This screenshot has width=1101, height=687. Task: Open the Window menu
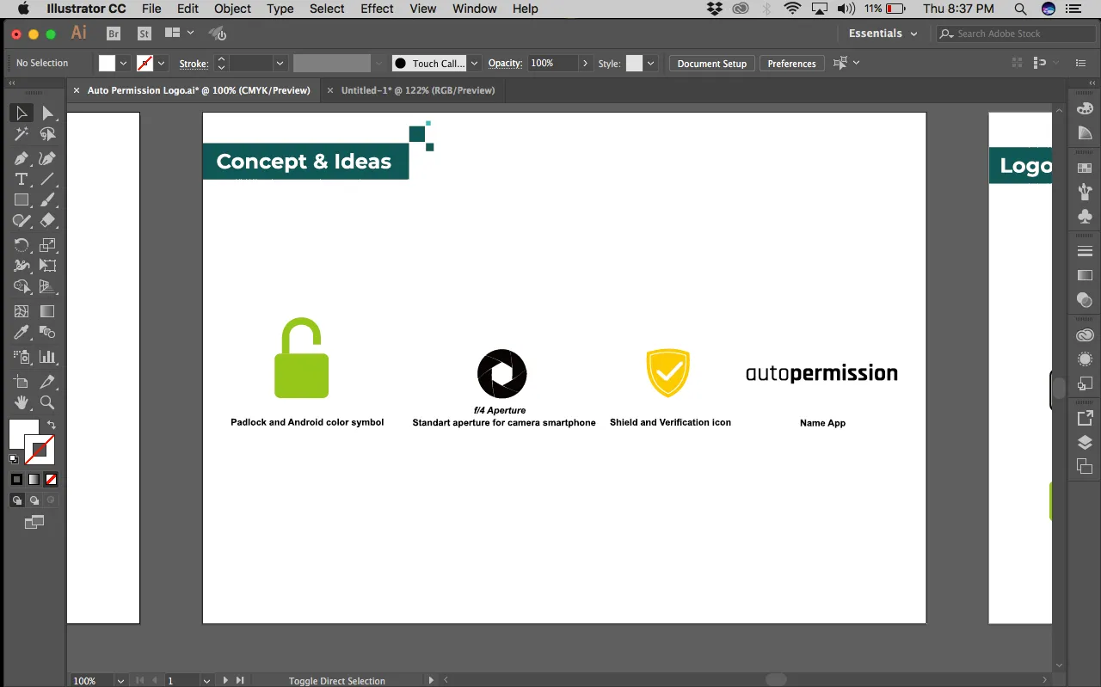[474, 9]
